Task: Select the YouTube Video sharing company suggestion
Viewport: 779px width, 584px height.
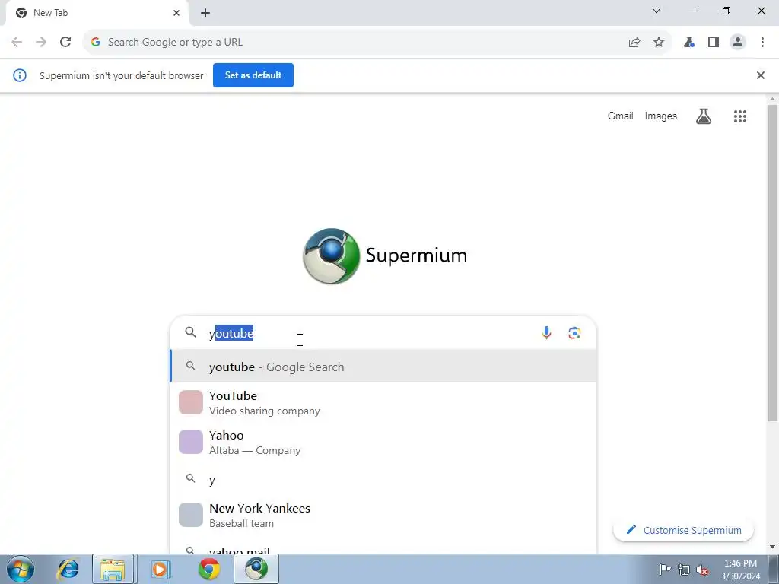Action: click(383, 403)
